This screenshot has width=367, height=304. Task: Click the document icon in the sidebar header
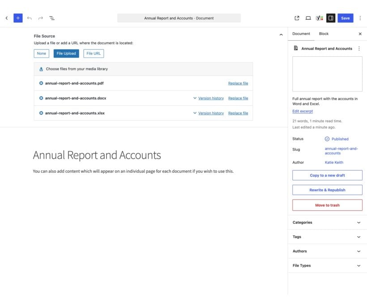click(x=296, y=48)
